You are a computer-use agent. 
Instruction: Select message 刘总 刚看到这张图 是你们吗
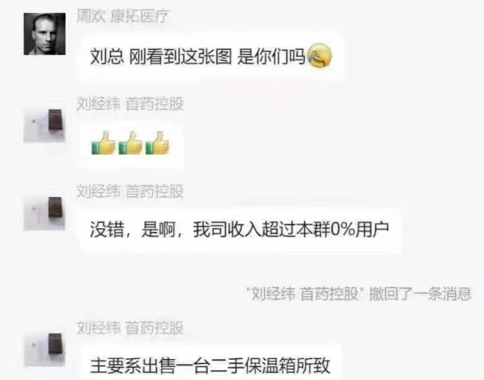[211, 56]
